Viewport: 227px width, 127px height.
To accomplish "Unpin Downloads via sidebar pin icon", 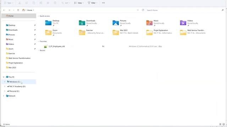I will (x=35, y=30).
